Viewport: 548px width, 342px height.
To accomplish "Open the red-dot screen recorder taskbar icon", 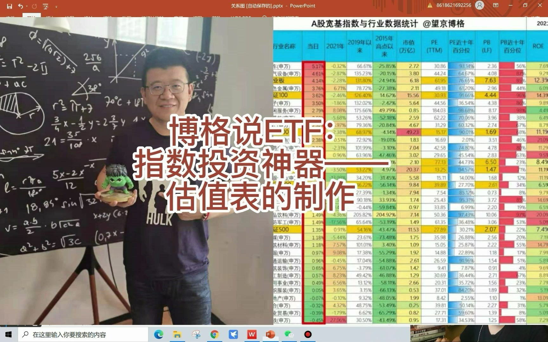I will tap(308, 334).
